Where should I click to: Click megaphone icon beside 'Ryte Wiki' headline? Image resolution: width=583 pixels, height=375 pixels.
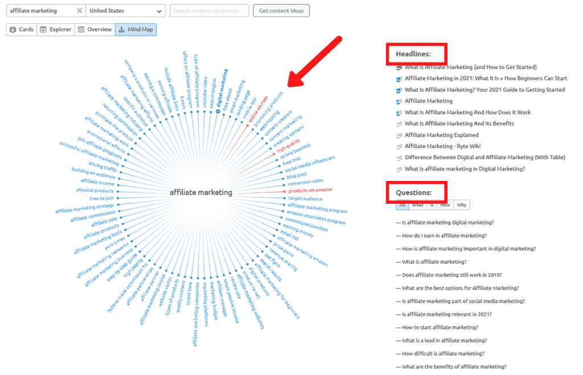click(x=399, y=146)
